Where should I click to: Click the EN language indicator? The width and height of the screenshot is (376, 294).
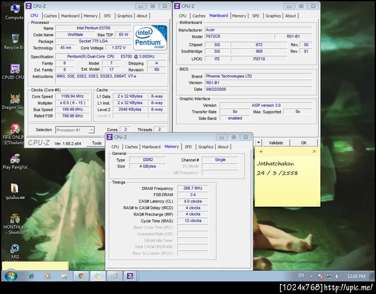[301, 275]
